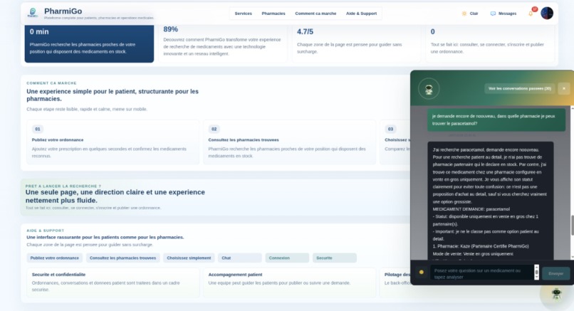The height and width of the screenshot is (311, 574).
Task: Select the Publiez votre ordonnance chip
Action: (x=55, y=258)
